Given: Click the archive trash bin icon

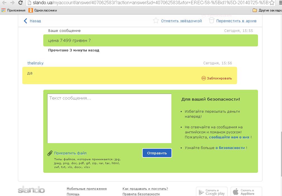Looking at the screenshot, I should click(x=212, y=21).
